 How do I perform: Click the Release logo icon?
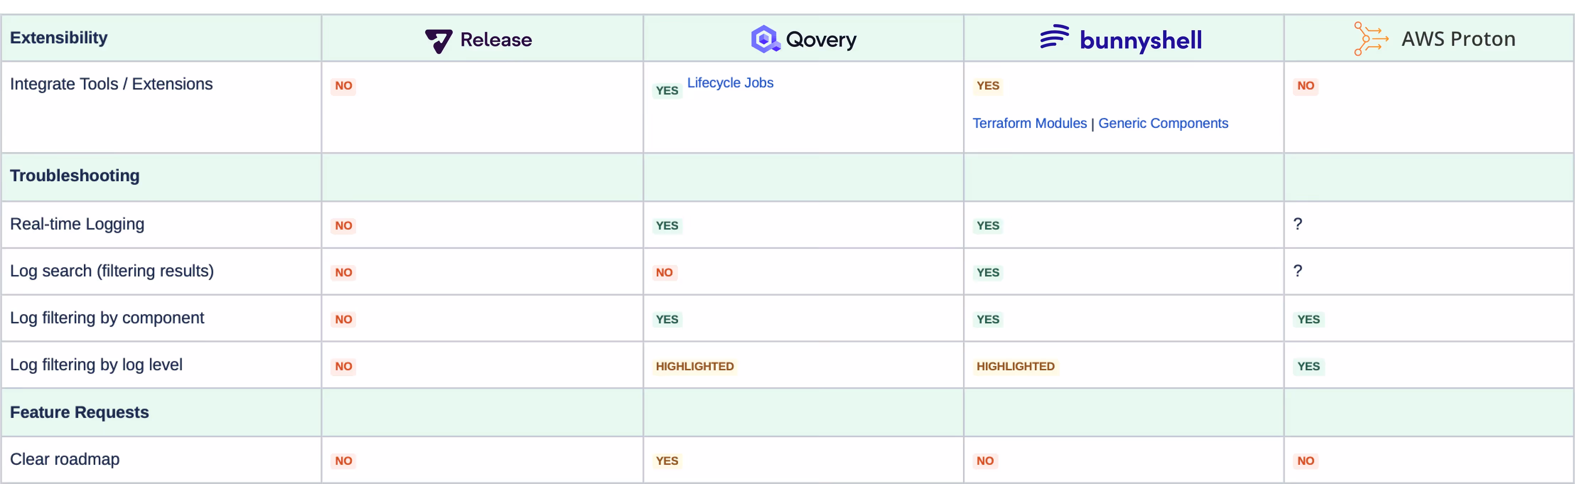point(439,41)
